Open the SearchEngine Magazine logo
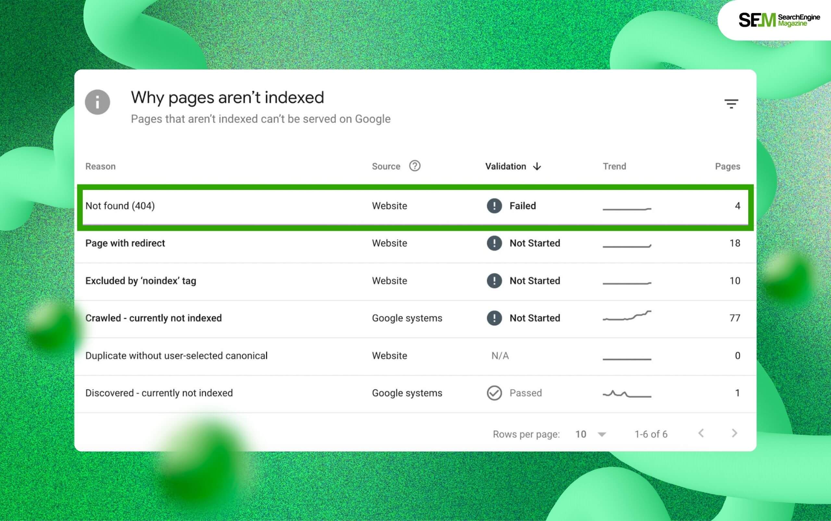Image resolution: width=831 pixels, height=521 pixels. (x=779, y=20)
